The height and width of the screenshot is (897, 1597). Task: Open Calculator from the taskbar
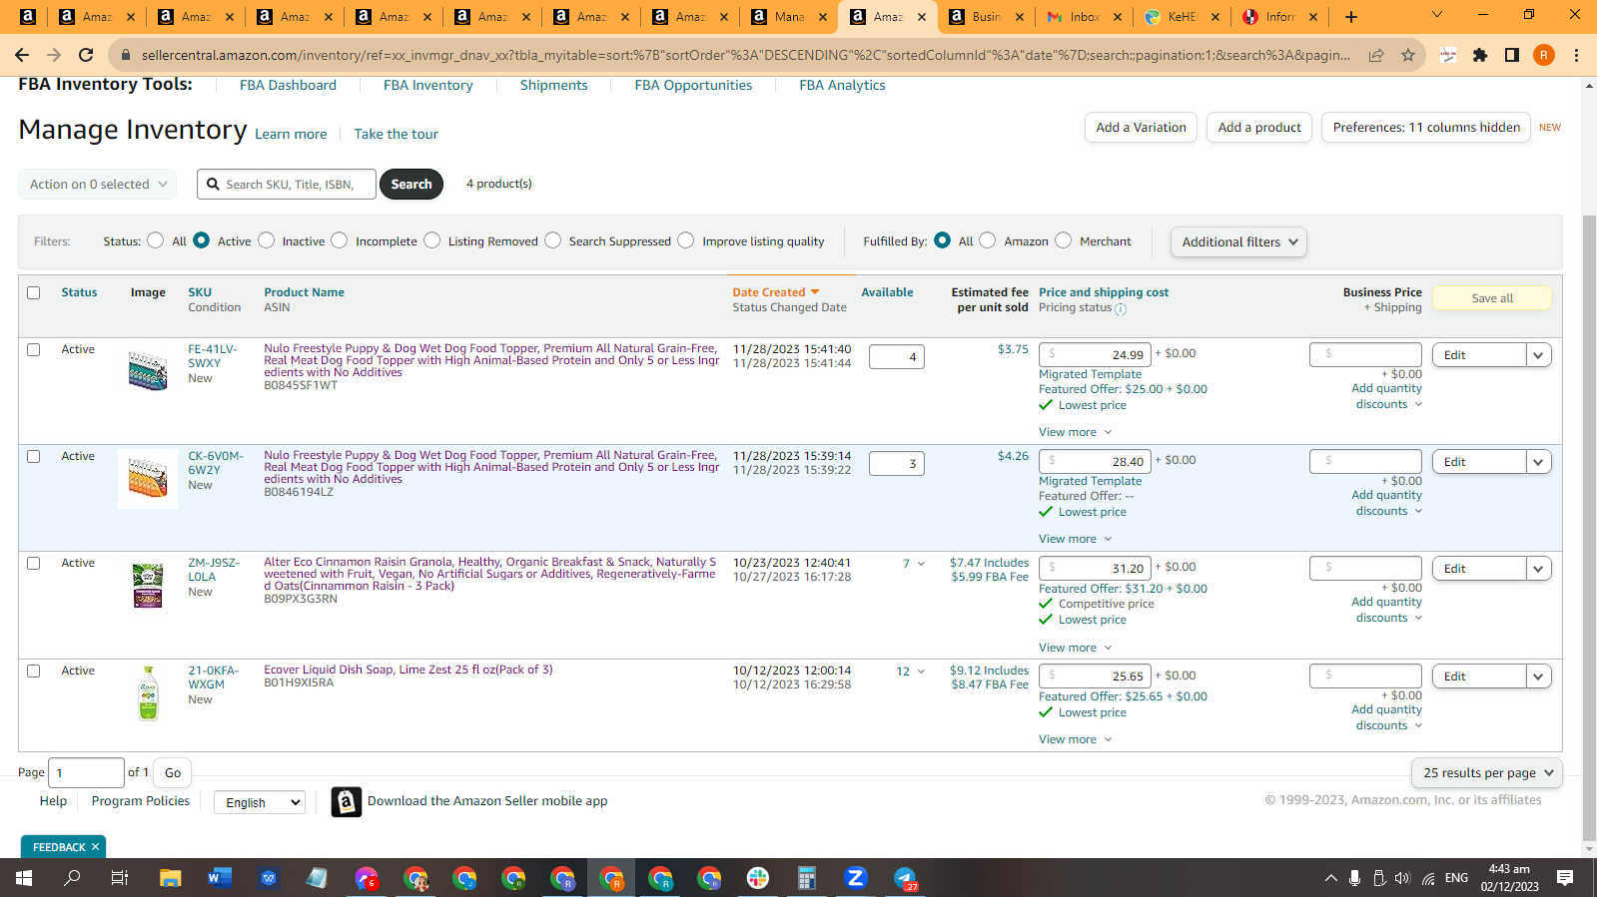[807, 878]
